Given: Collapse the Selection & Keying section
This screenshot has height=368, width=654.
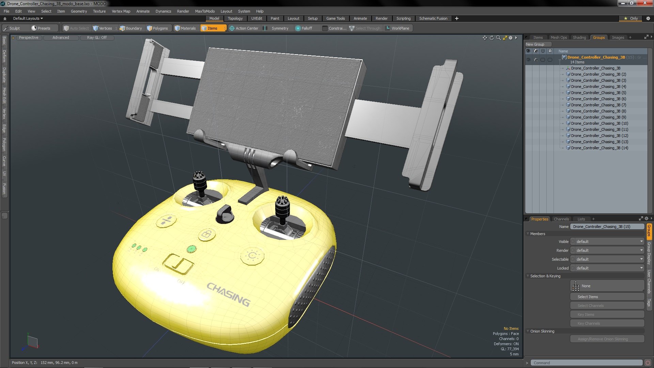Looking at the screenshot, I should (528, 276).
